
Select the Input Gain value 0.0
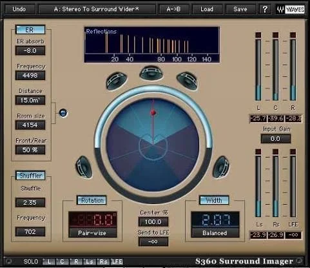pyautogui.click(x=276, y=139)
